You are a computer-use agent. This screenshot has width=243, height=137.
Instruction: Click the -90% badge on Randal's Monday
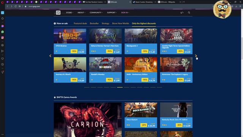point(109,80)
